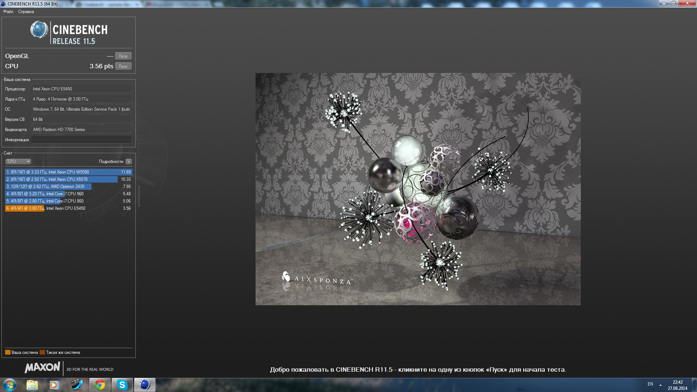Open the CPU ranking dropdown
This screenshot has width=697, height=392.
tap(18, 162)
